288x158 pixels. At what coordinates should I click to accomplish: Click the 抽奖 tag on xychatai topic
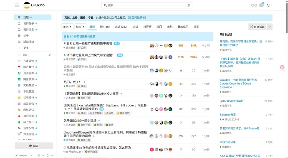109,113
